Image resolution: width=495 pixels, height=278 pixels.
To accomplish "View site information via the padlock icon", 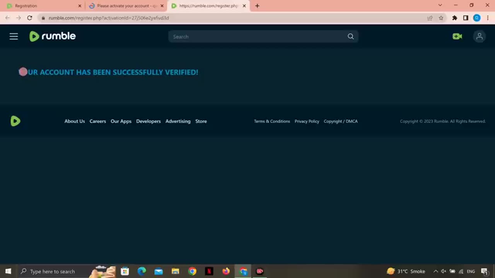I will point(43,18).
